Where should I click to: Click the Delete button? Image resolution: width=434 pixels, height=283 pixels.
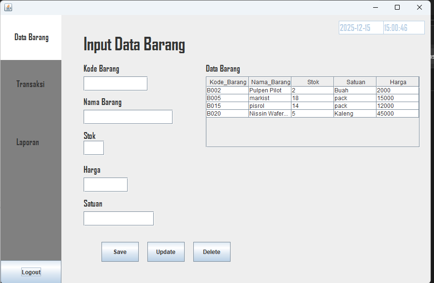(x=212, y=252)
